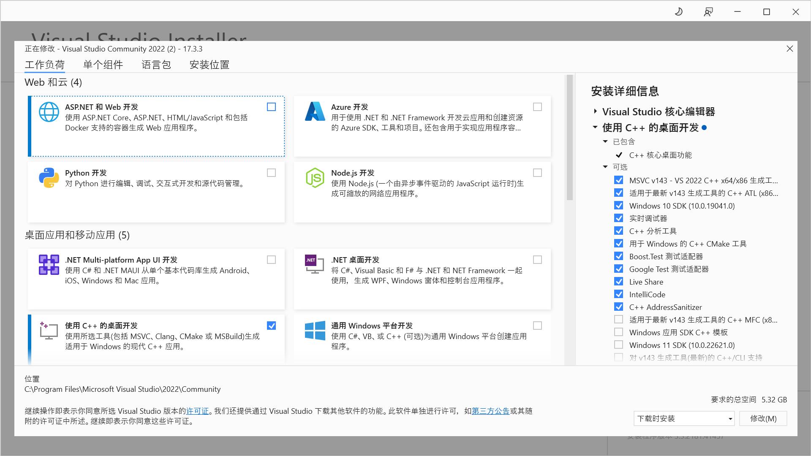The image size is (811, 456).
Task: Uncheck 使用 C++ 的桌面开发 workload
Action: coord(271,326)
